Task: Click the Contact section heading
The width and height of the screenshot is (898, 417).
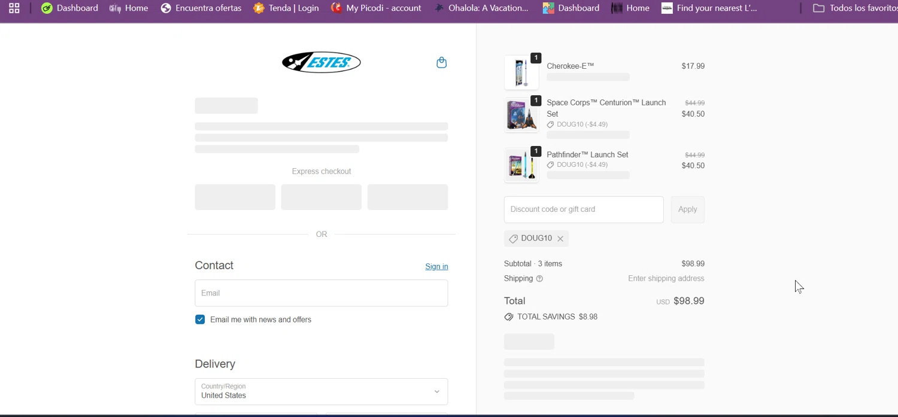Action: tap(214, 266)
